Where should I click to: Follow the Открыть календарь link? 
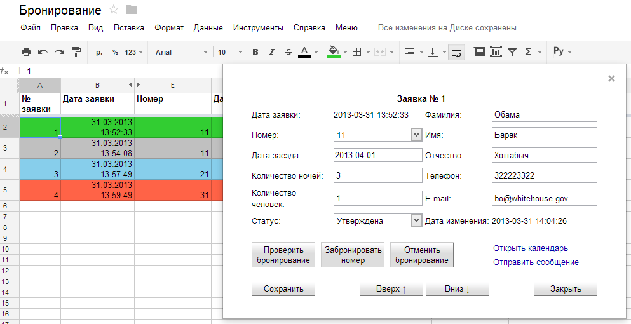[530, 248]
